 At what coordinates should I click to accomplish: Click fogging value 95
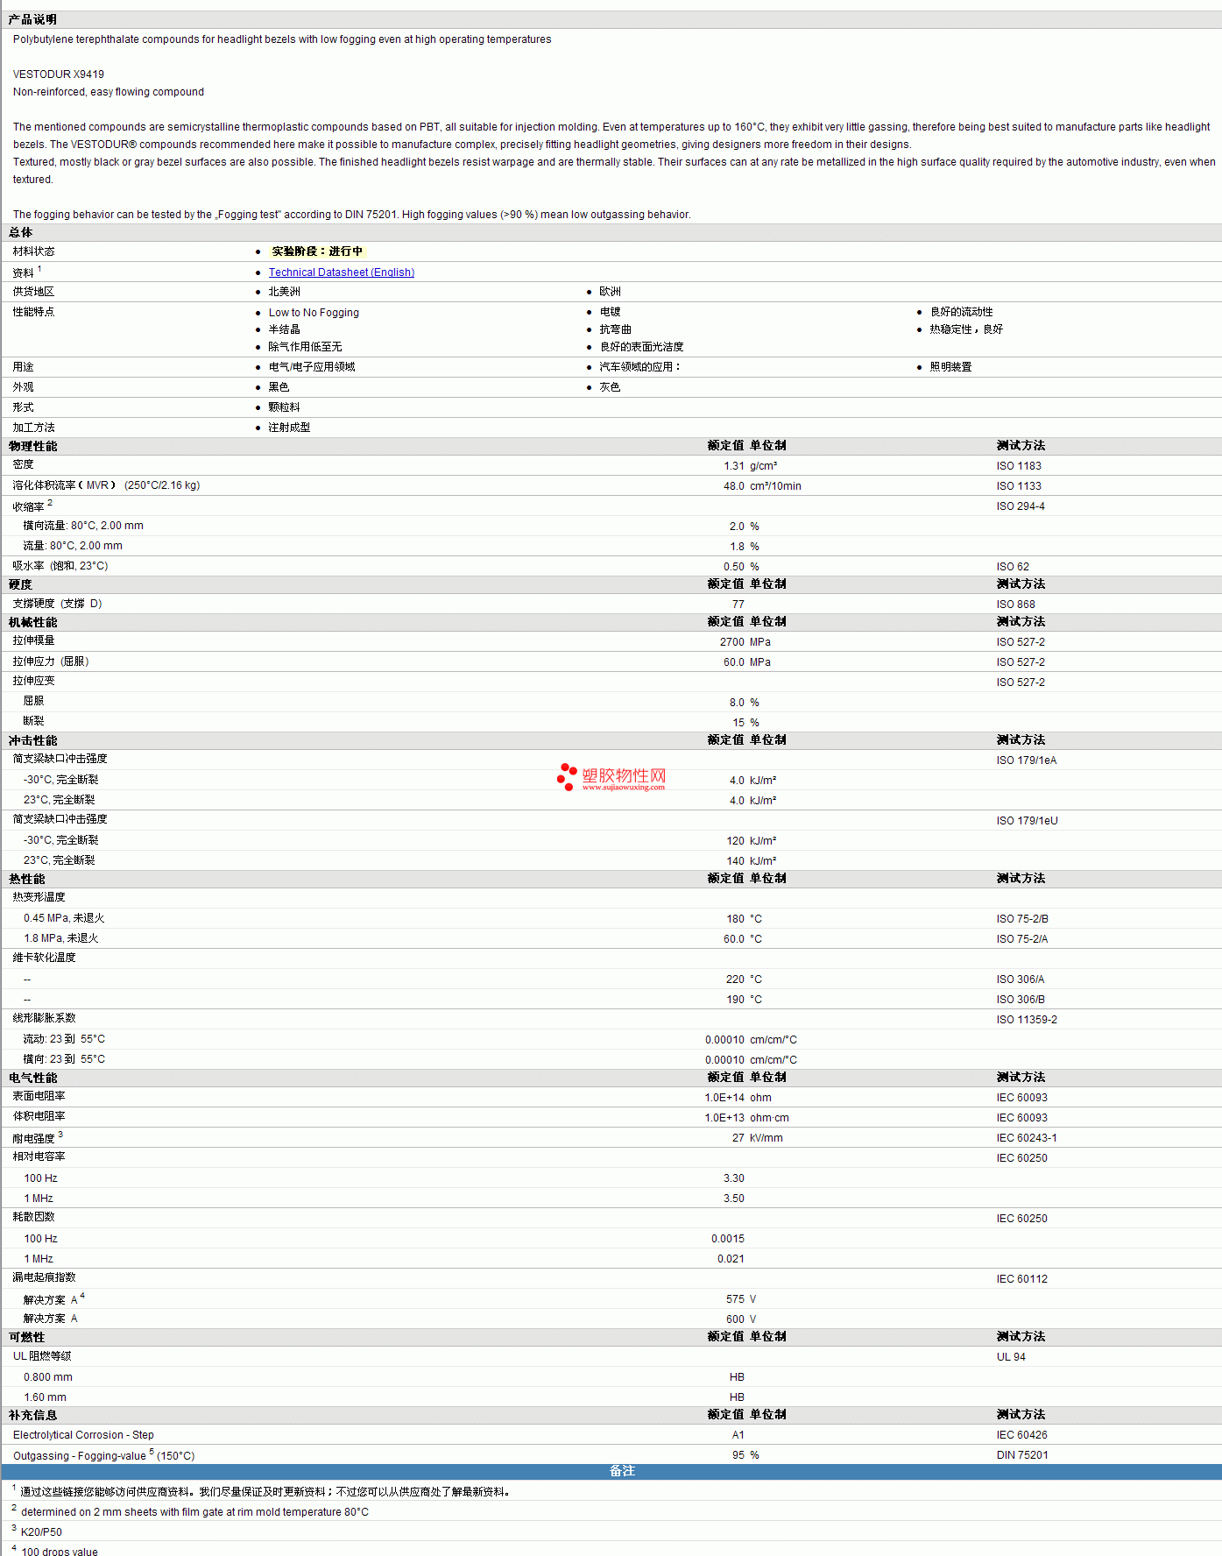[x=738, y=1455]
